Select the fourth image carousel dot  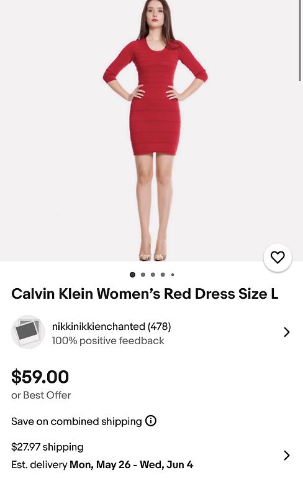coord(163,274)
